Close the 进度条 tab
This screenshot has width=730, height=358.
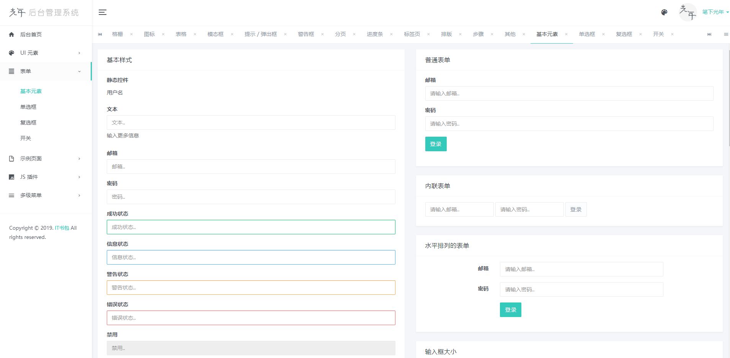tap(391, 34)
